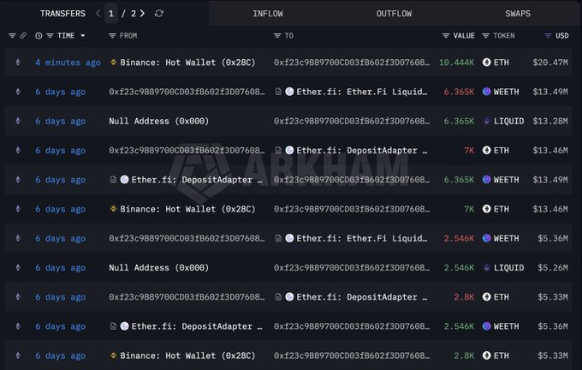582x370 pixels.
Task: Click the Binance diamond icon in green 7K row
Action: 113,209
